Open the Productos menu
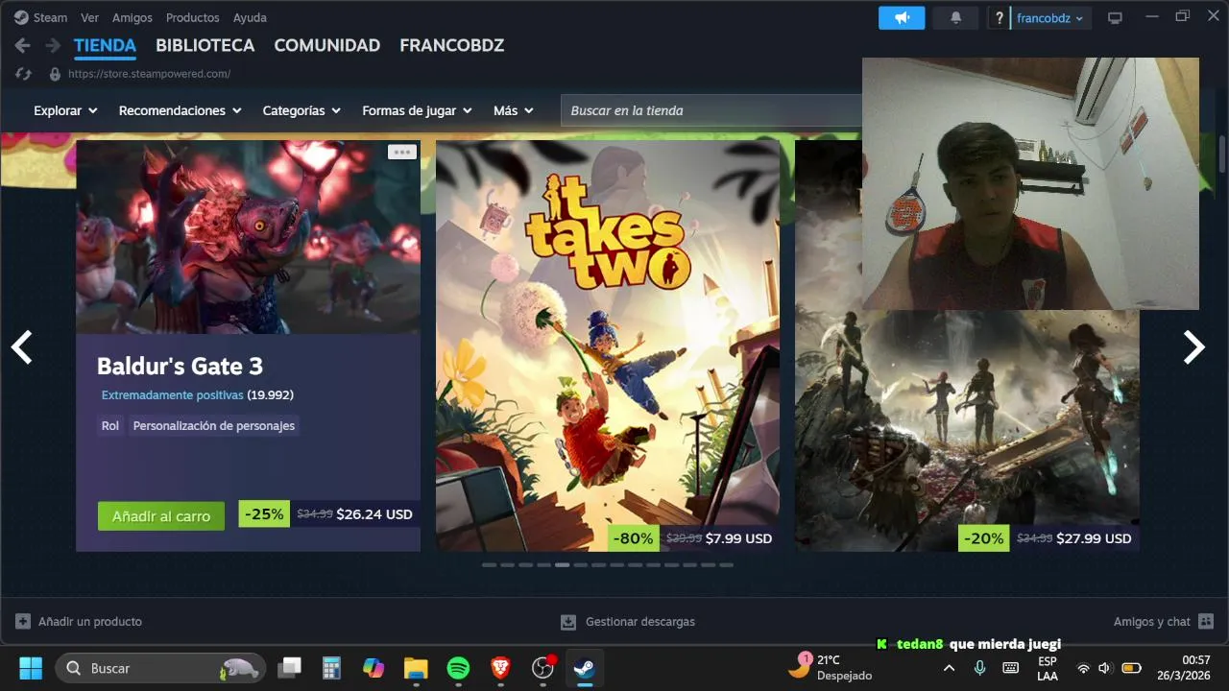This screenshot has width=1229, height=691. [x=192, y=17]
